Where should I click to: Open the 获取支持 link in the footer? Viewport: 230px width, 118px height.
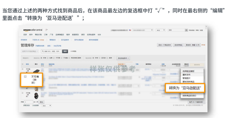tap(27, 106)
